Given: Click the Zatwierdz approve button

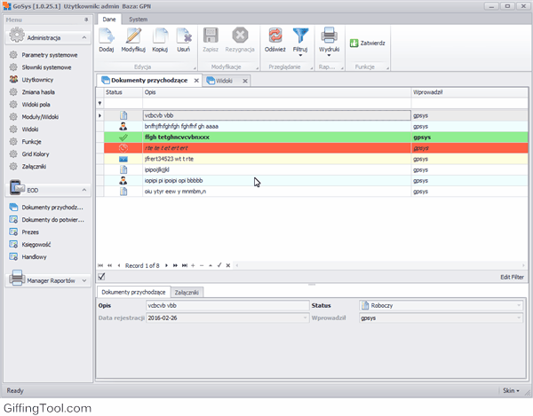Looking at the screenshot, I should [367, 43].
